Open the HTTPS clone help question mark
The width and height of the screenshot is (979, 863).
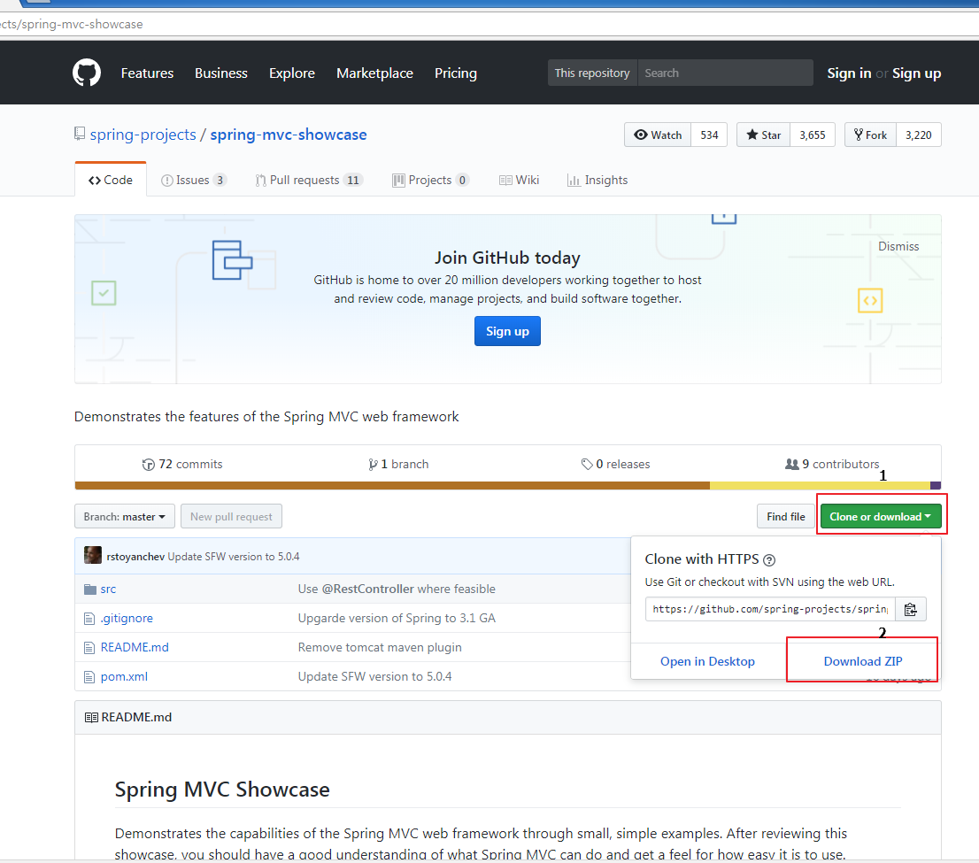click(x=769, y=560)
